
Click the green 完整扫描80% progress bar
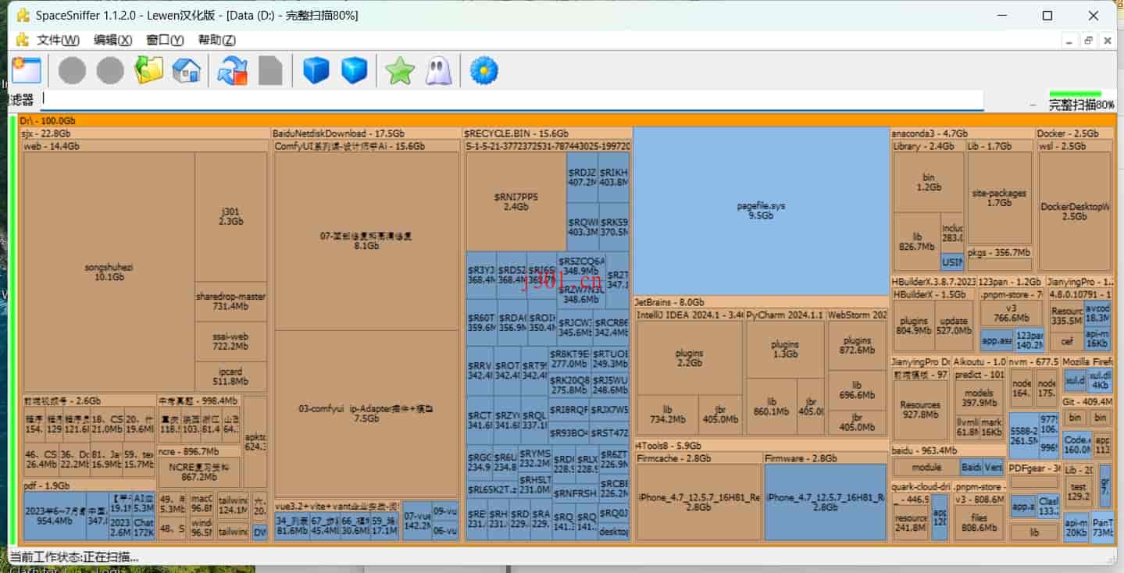click(1075, 94)
